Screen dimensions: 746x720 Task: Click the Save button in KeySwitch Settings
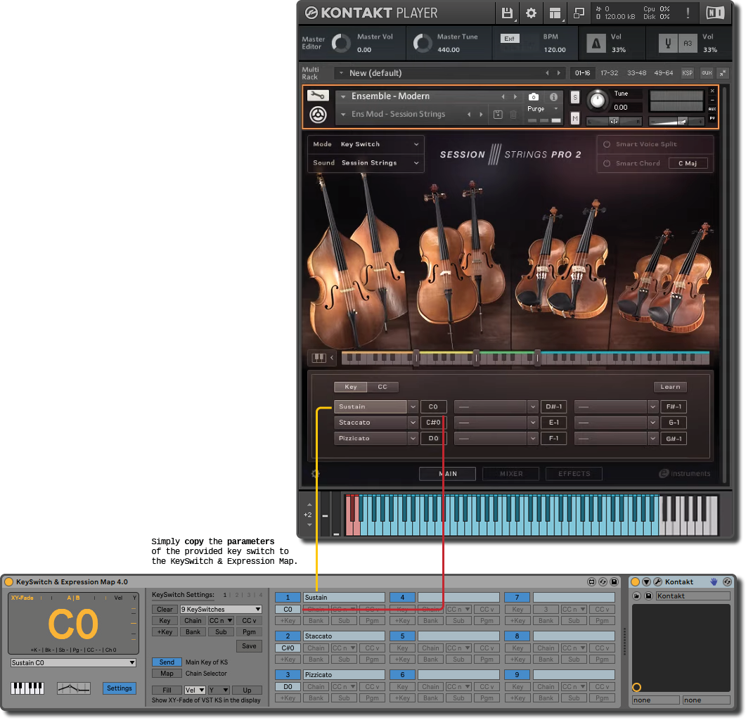[249, 646]
